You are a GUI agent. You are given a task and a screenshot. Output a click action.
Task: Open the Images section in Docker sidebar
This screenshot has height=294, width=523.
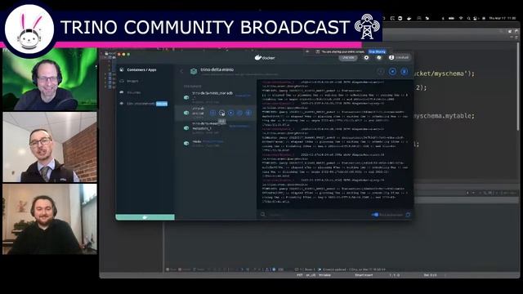click(x=132, y=81)
